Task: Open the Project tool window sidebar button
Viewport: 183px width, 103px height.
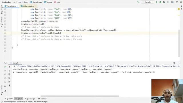Action: pyautogui.click(x=2, y=9)
